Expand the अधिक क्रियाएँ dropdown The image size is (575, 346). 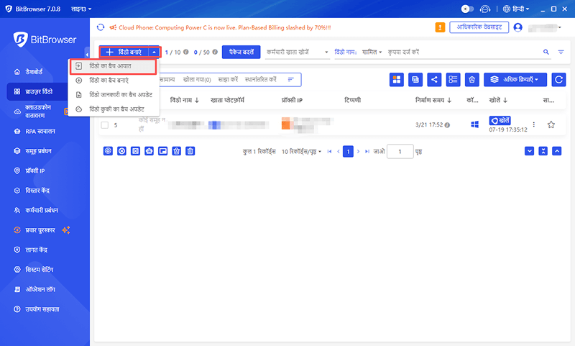[x=515, y=79]
